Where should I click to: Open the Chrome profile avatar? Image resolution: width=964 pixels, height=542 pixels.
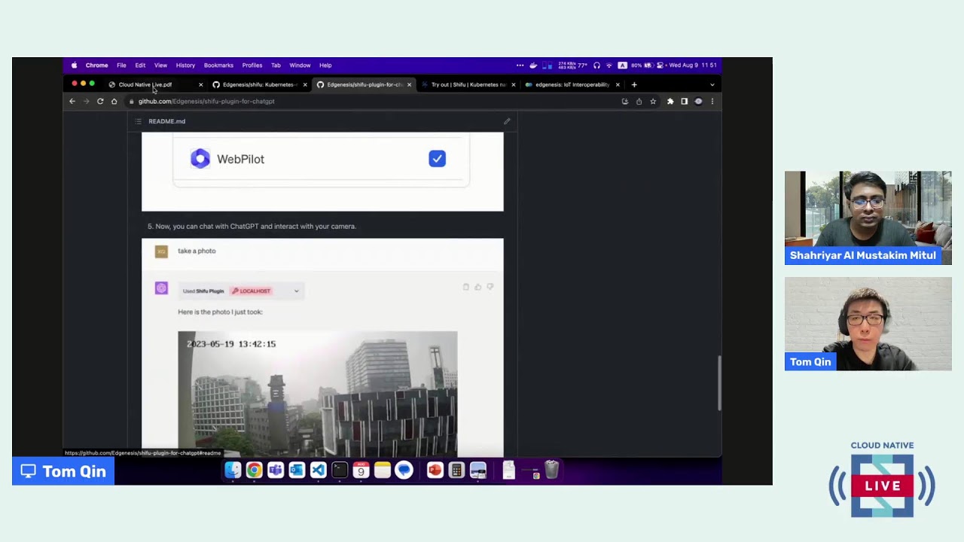click(x=698, y=101)
